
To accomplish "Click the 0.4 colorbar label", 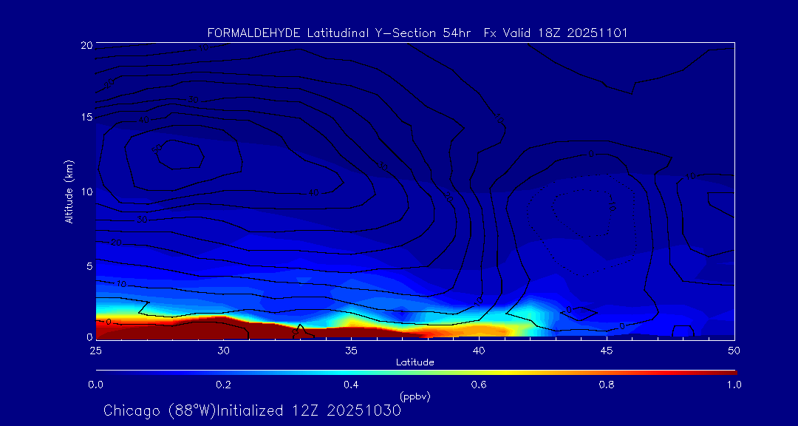I will point(351,385).
